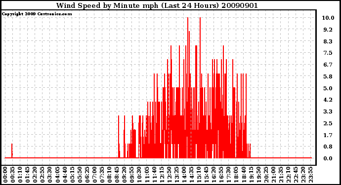The width and height of the screenshot is (341, 185).
Task: Click the 6.7 y-axis label
Action: pyautogui.click(x=328, y=65)
